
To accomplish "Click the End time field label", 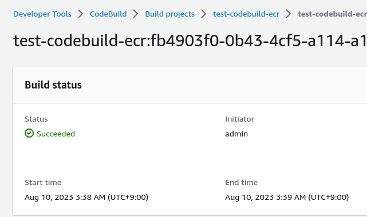I will [x=241, y=182].
